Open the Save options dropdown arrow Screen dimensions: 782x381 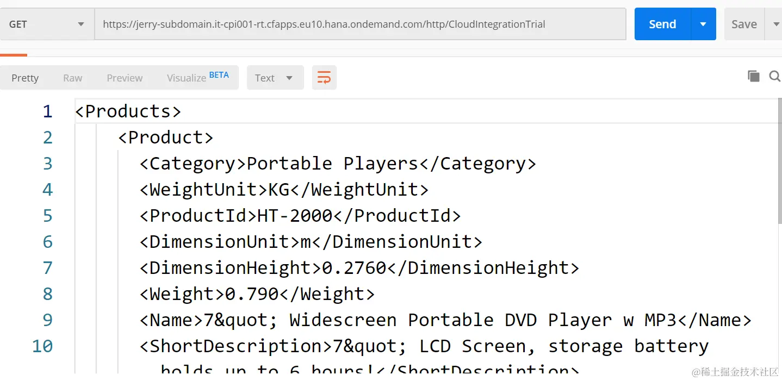point(777,24)
